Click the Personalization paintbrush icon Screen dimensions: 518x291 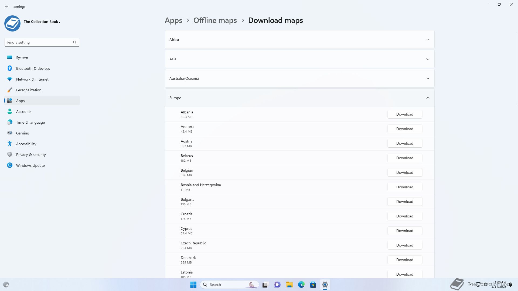click(x=10, y=90)
